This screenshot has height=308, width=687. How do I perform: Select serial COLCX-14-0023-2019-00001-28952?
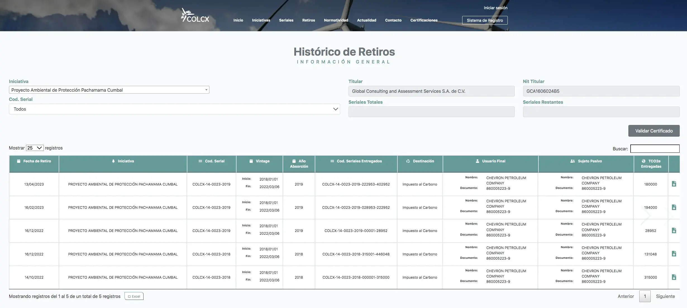point(356,231)
